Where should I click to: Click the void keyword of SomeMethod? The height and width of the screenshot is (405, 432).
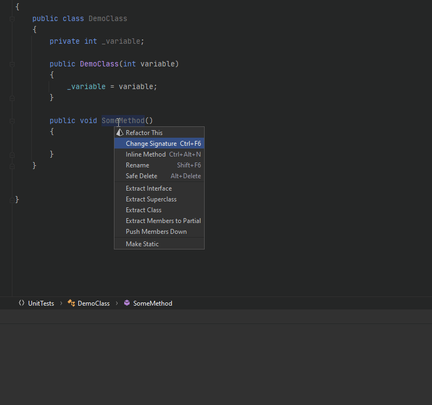89,120
